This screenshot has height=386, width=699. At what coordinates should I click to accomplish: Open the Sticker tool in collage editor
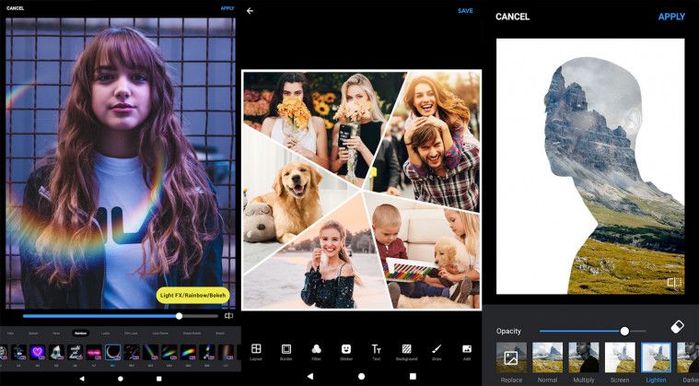[x=346, y=352]
